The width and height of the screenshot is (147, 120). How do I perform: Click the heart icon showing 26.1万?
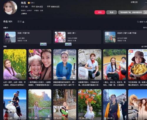(x=80, y=118)
